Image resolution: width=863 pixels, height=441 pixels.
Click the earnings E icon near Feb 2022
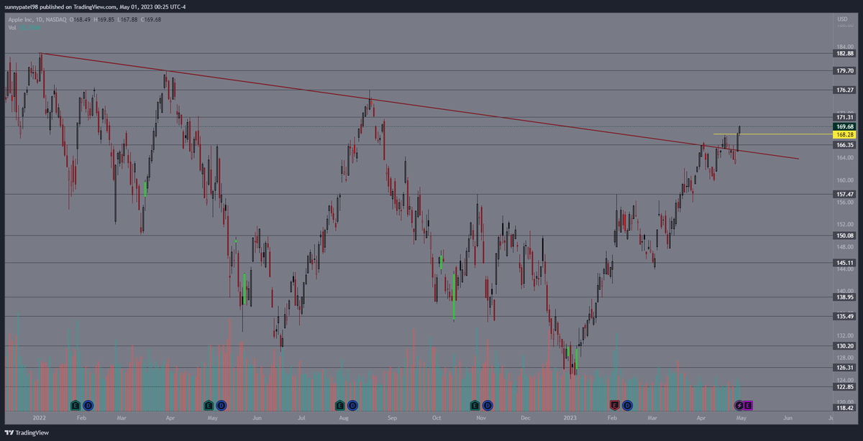(x=76, y=405)
